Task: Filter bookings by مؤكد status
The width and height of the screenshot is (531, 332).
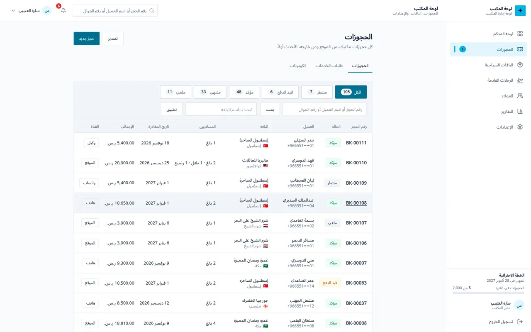Action: (244, 92)
